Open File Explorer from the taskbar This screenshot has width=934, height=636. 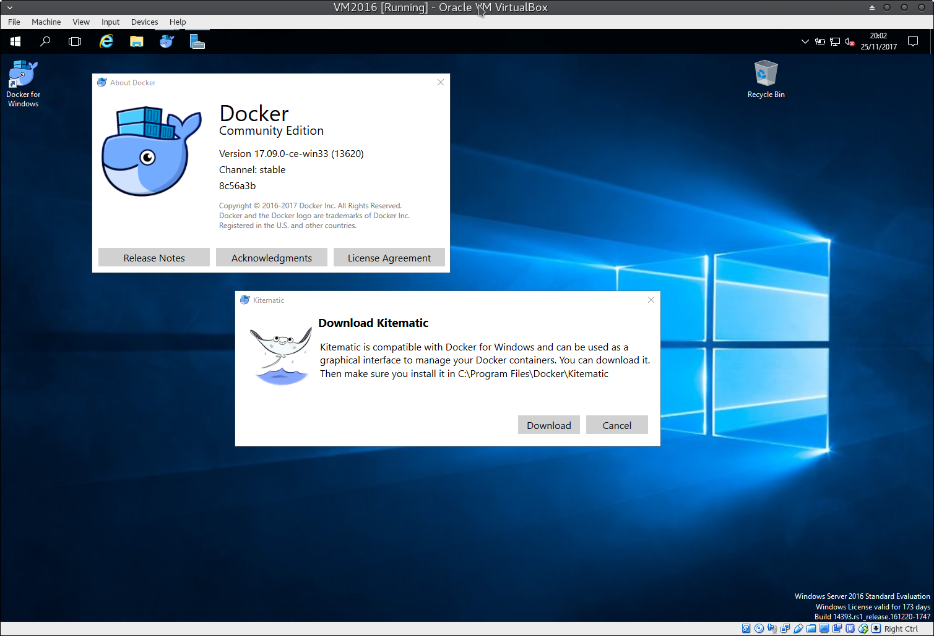[x=137, y=41]
